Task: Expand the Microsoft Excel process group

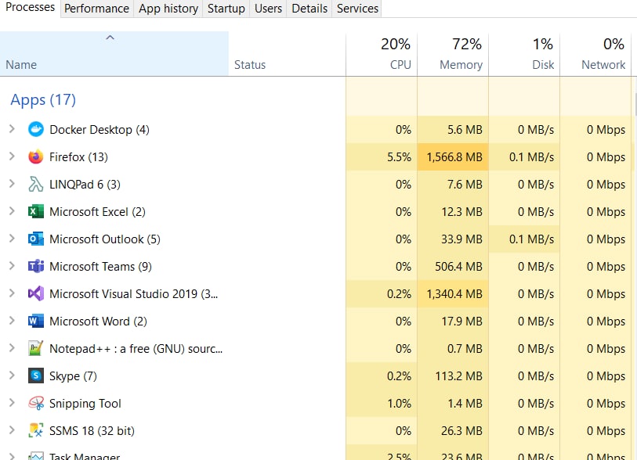Action: (x=12, y=211)
